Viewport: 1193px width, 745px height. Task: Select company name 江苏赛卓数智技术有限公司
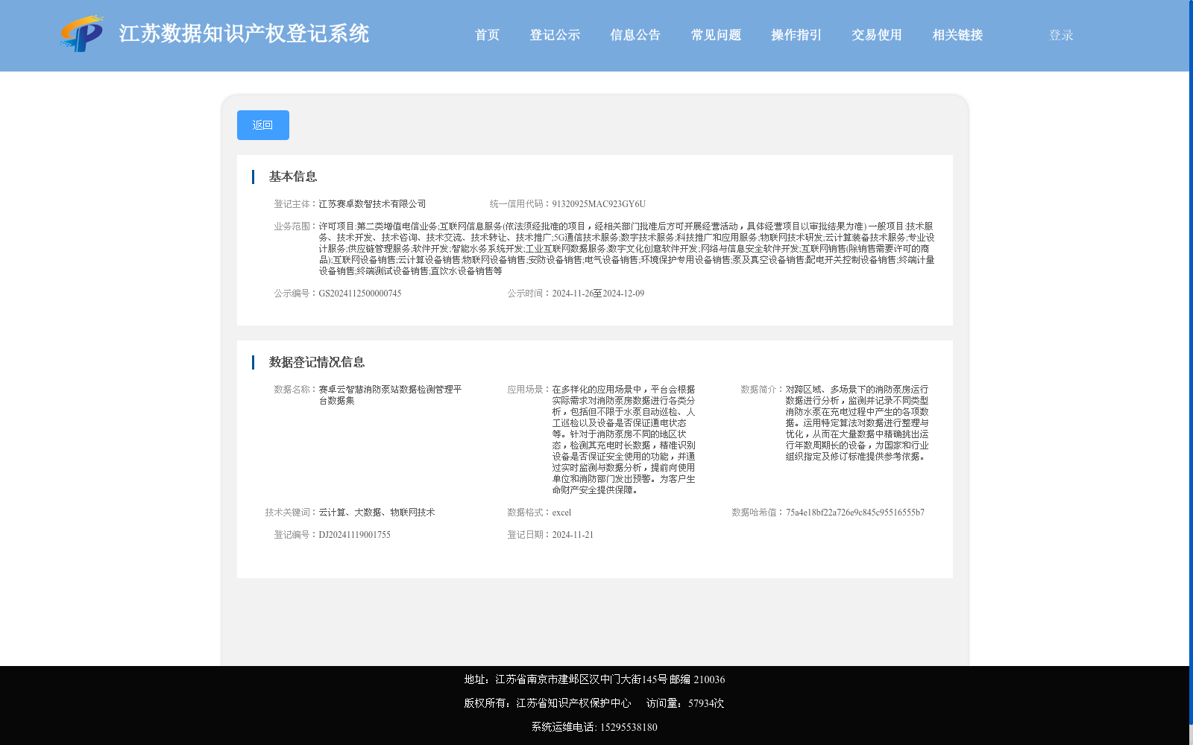click(372, 204)
